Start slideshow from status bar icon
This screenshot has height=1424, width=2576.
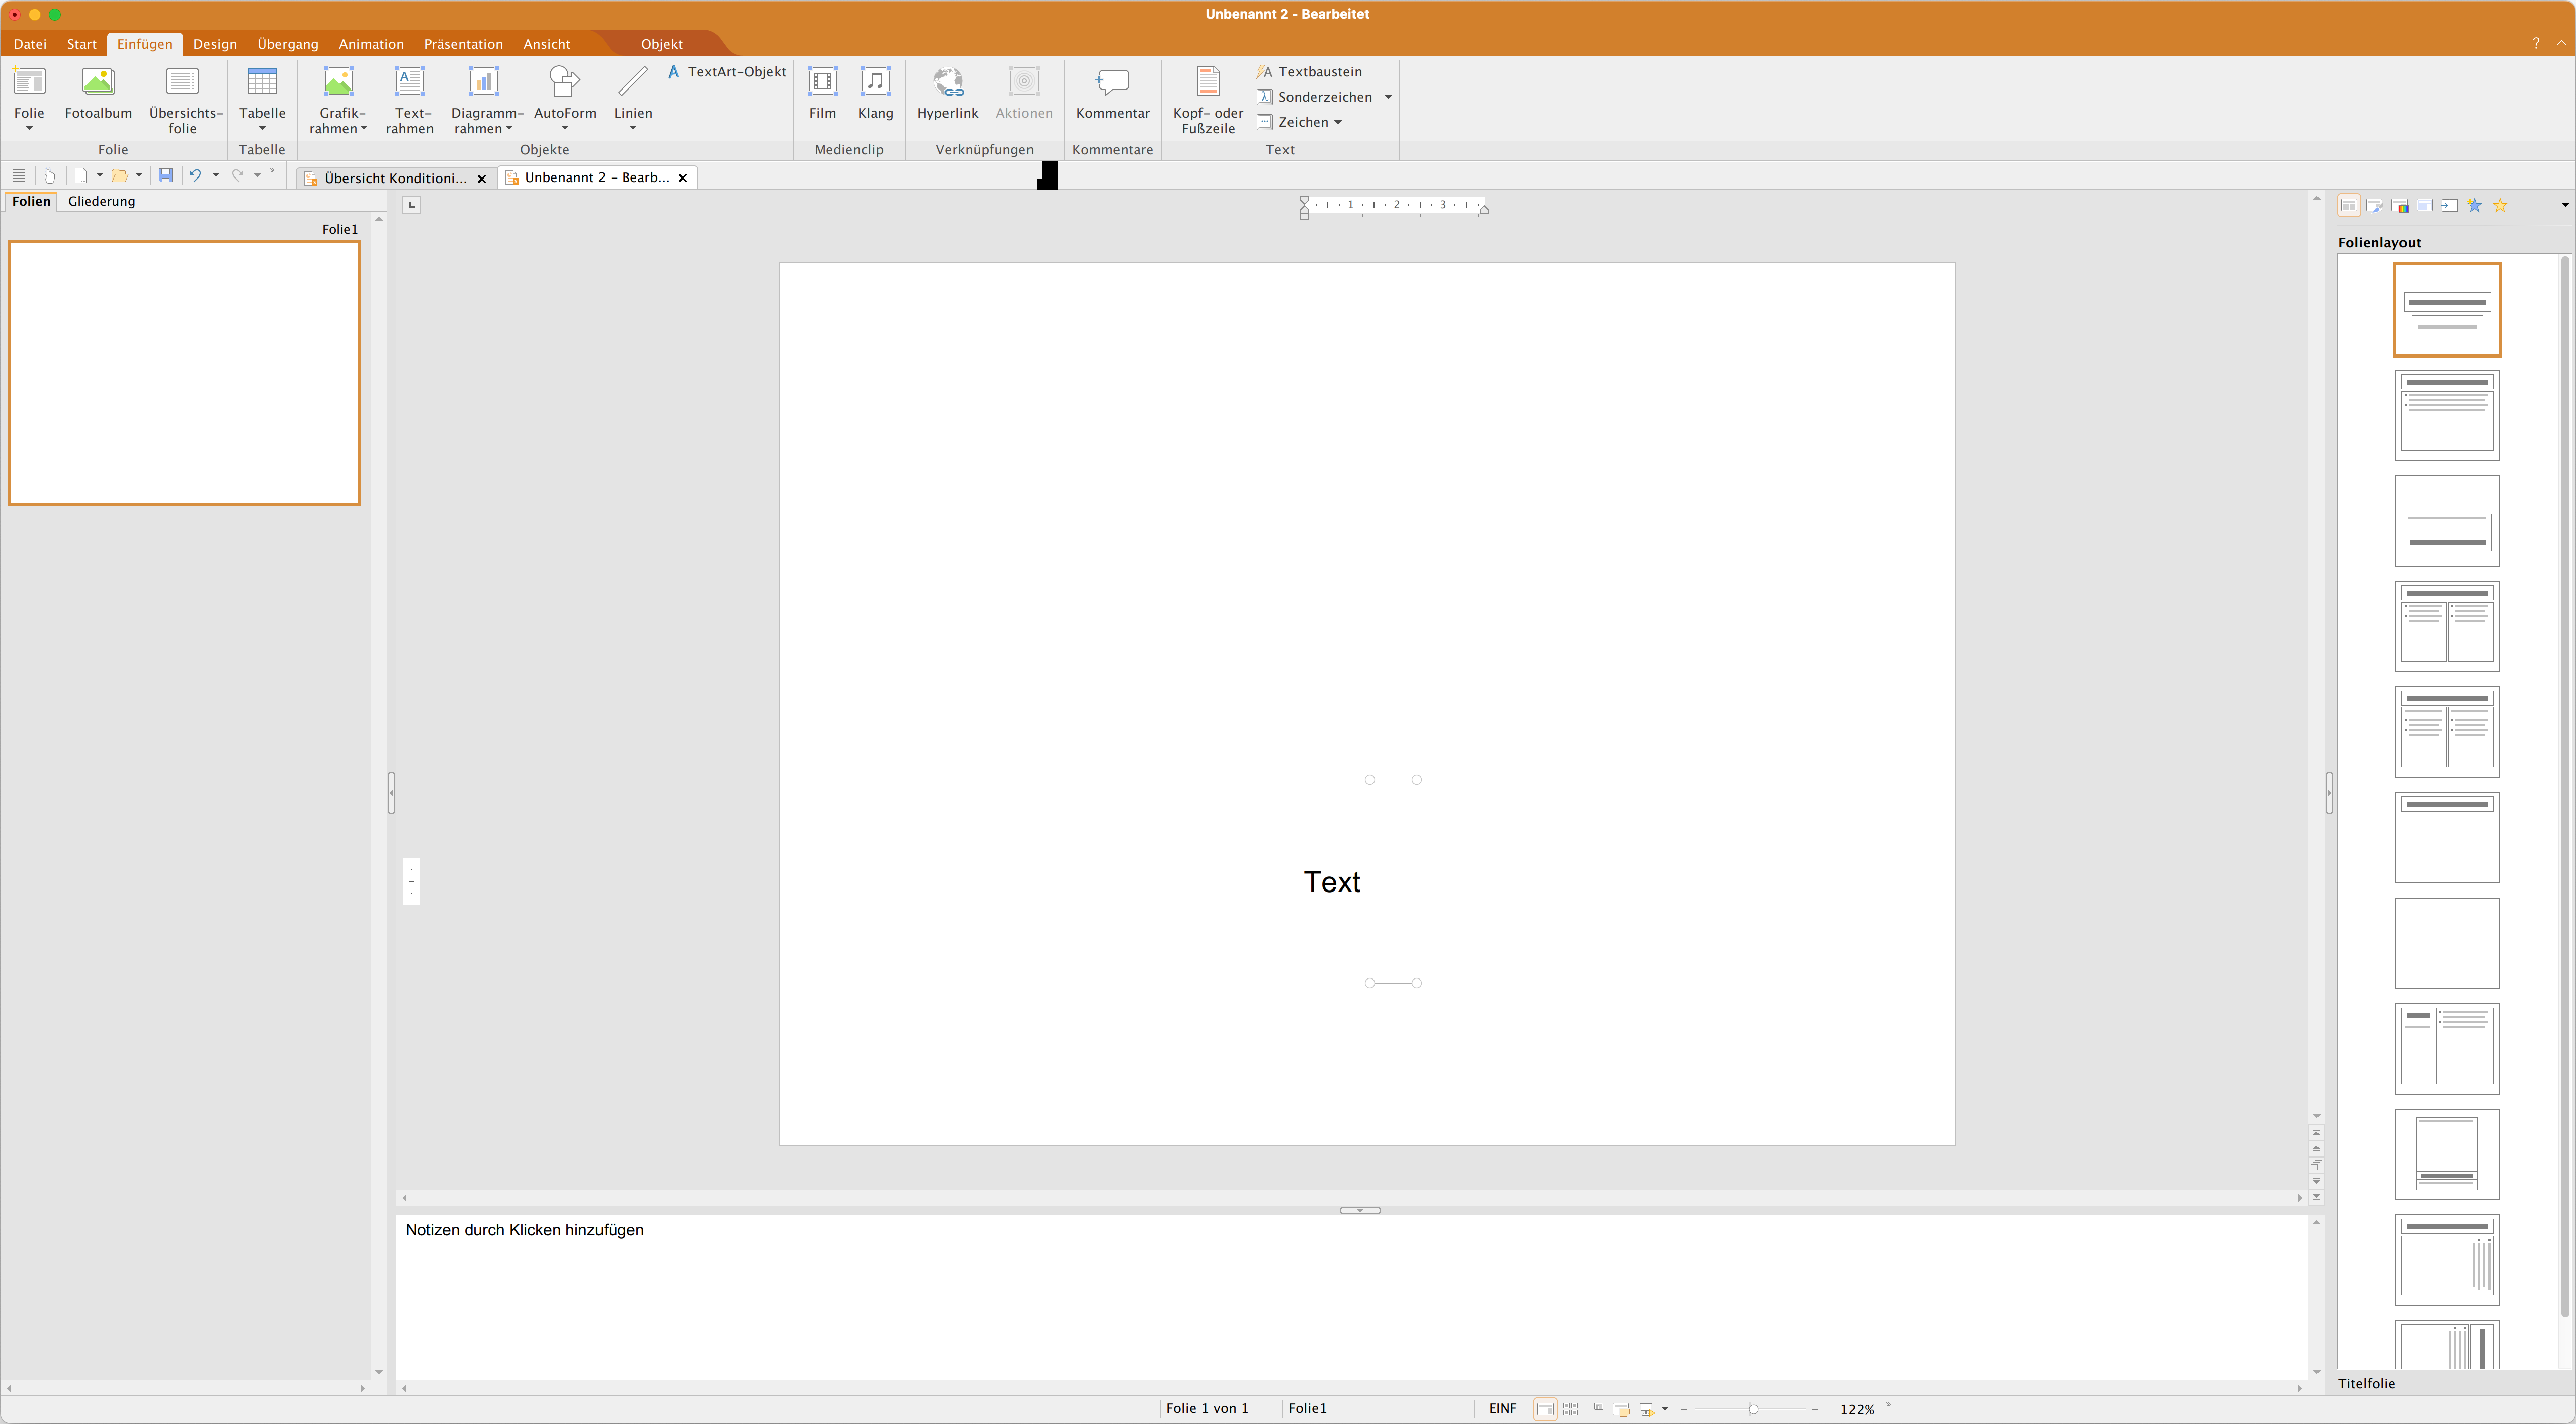point(1646,1409)
